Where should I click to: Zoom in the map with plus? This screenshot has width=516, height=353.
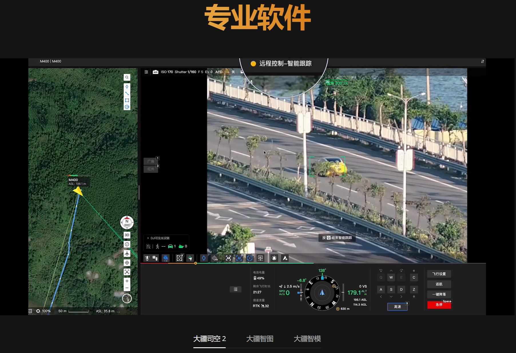[x=127, y=281]
